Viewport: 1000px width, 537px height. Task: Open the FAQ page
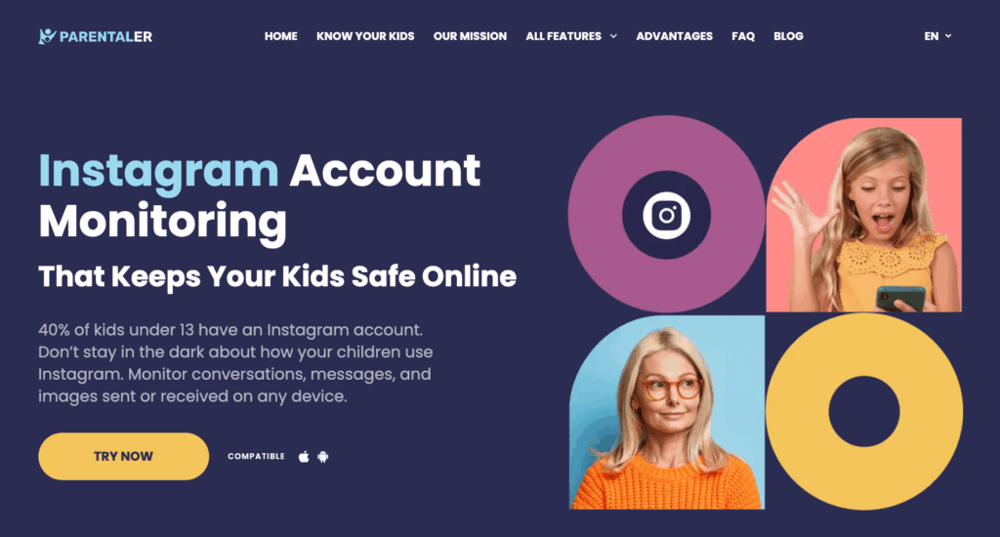tap(743, 36)
